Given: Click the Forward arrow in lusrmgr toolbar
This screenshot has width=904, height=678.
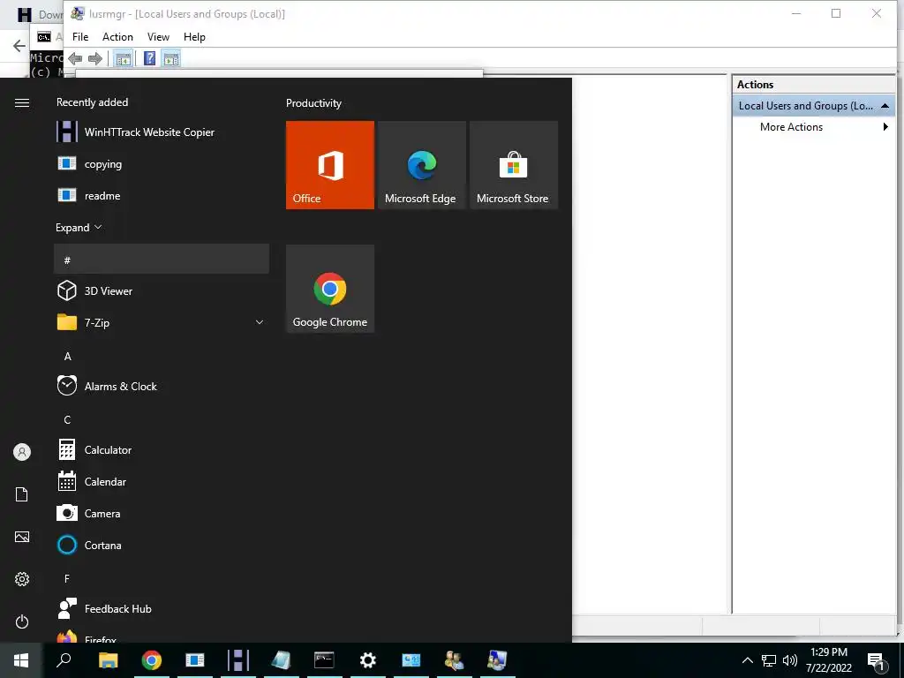Looking at the screenshot, I should [x=95, y=58].
